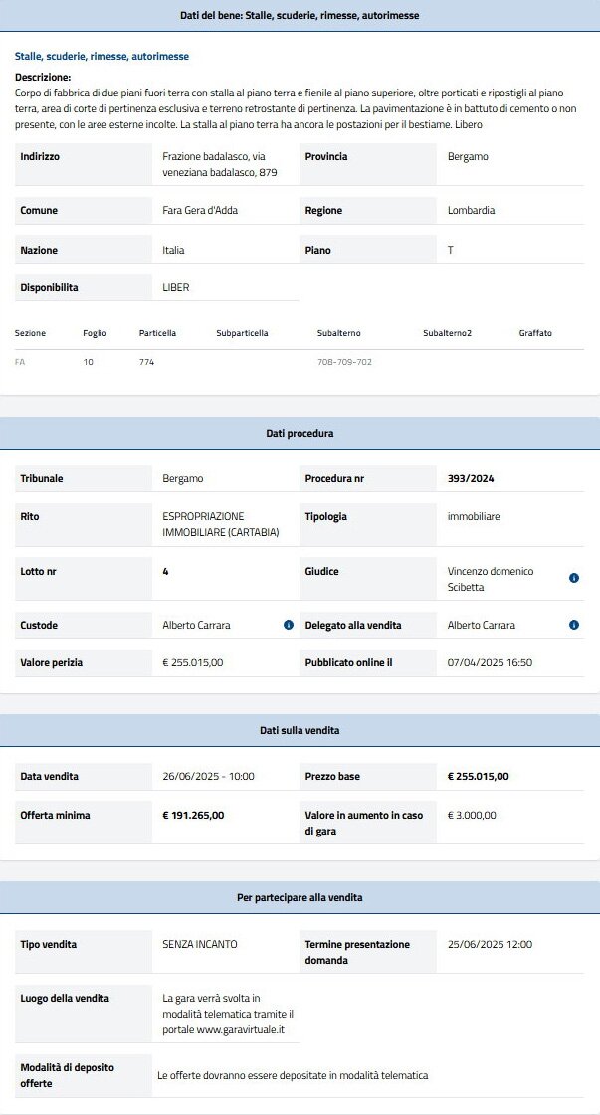Image resolution: width=600 pixels, height=1115 pixels.
Task: Click Valore perizia '€ 255.015,00'
Action: tap(193, 662)
